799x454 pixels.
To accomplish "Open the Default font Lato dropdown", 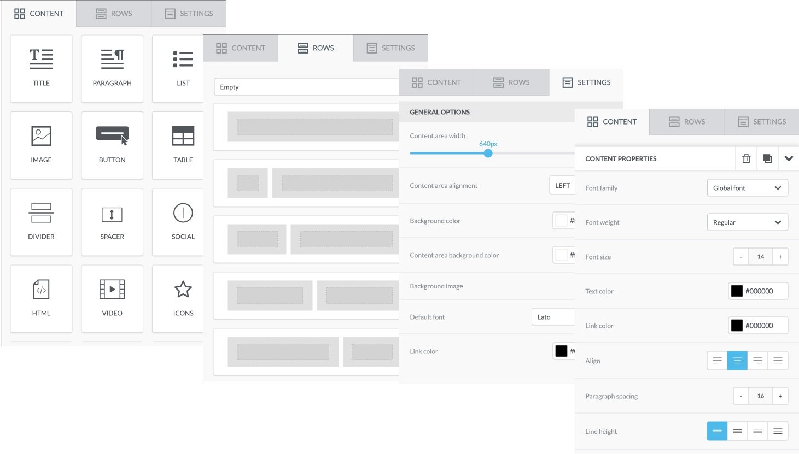I will [553, 317].
